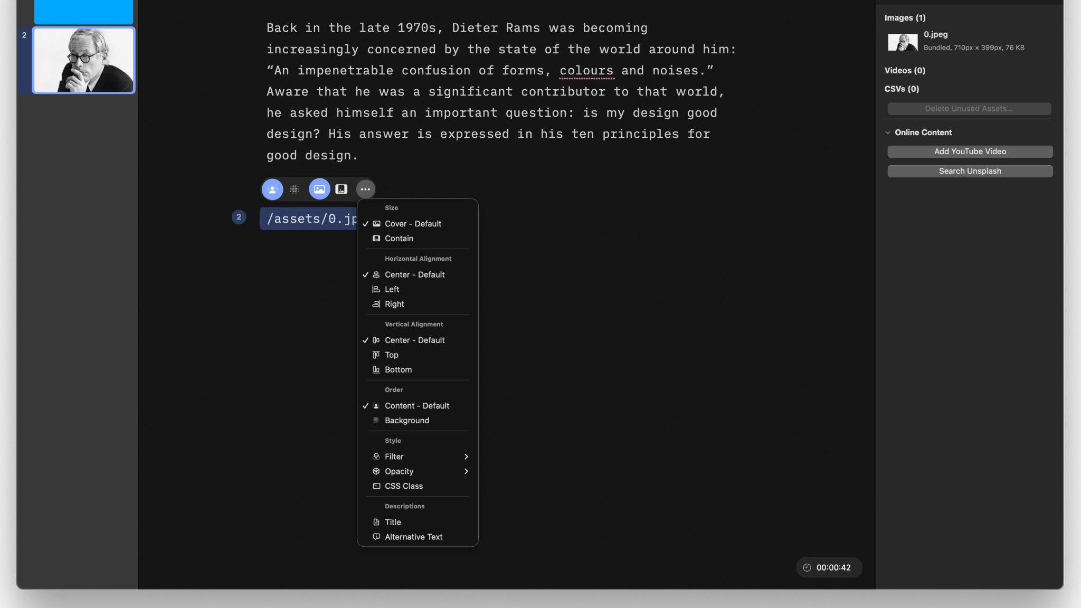Open the Opacity style submenu
Screen dimensions: 1081x608
[399, 471]
